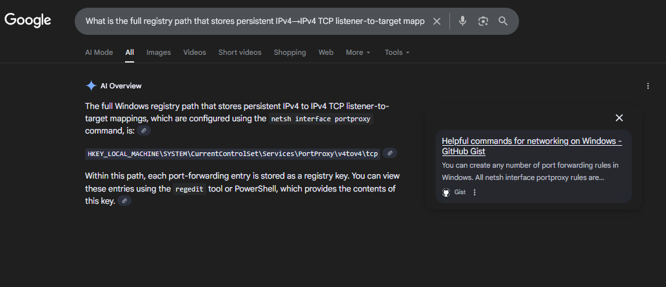
Task: Open the Videos tab
Action: click(x=195, y=52)
